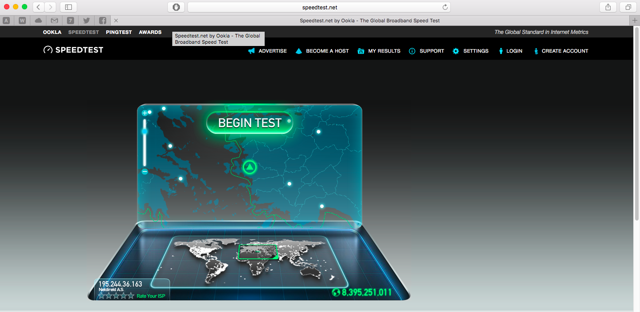Click the Safari forward arrow

(x=50, y=7)
